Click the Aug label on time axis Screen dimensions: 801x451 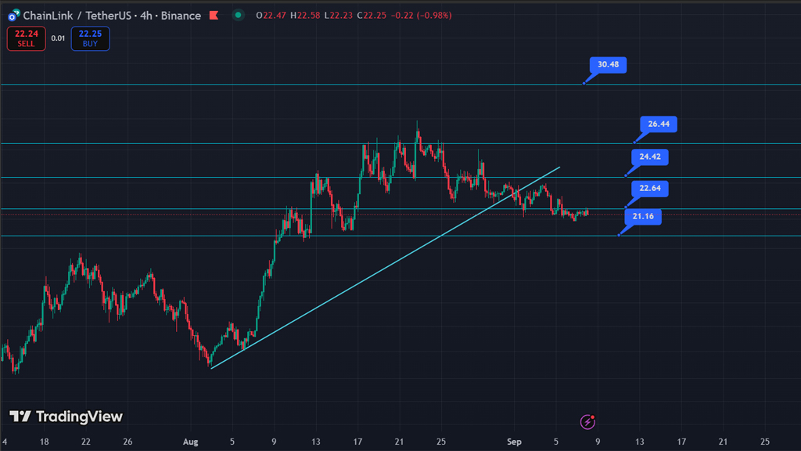[191, 442]
